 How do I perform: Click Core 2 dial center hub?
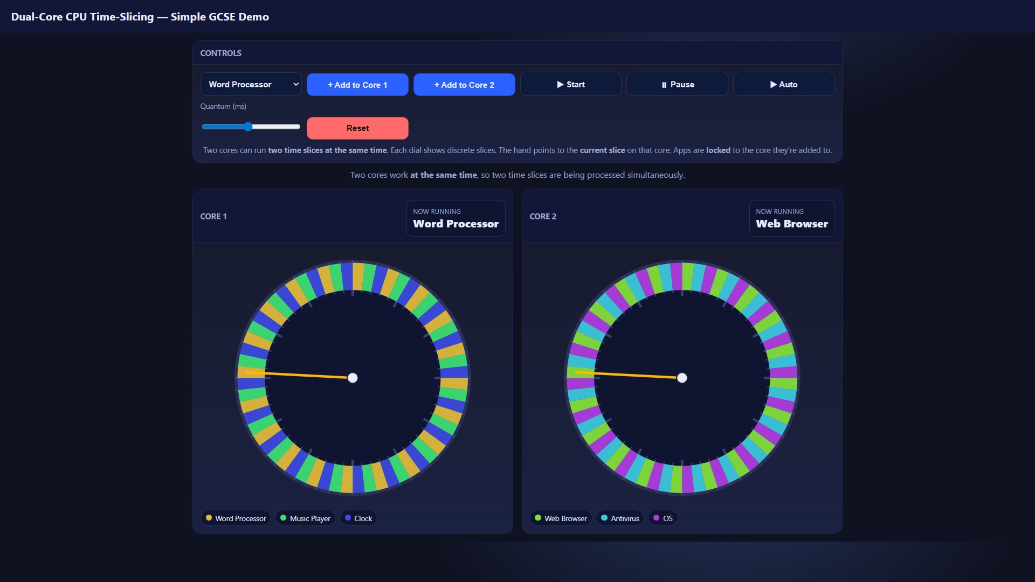[682, 378]
